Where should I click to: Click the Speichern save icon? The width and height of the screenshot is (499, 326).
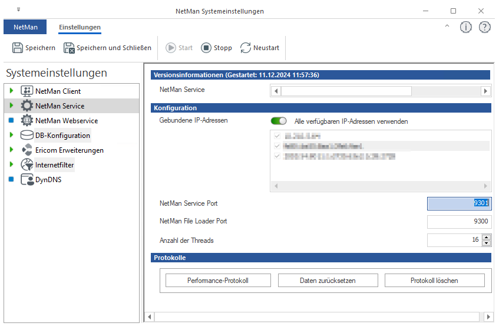18,48
